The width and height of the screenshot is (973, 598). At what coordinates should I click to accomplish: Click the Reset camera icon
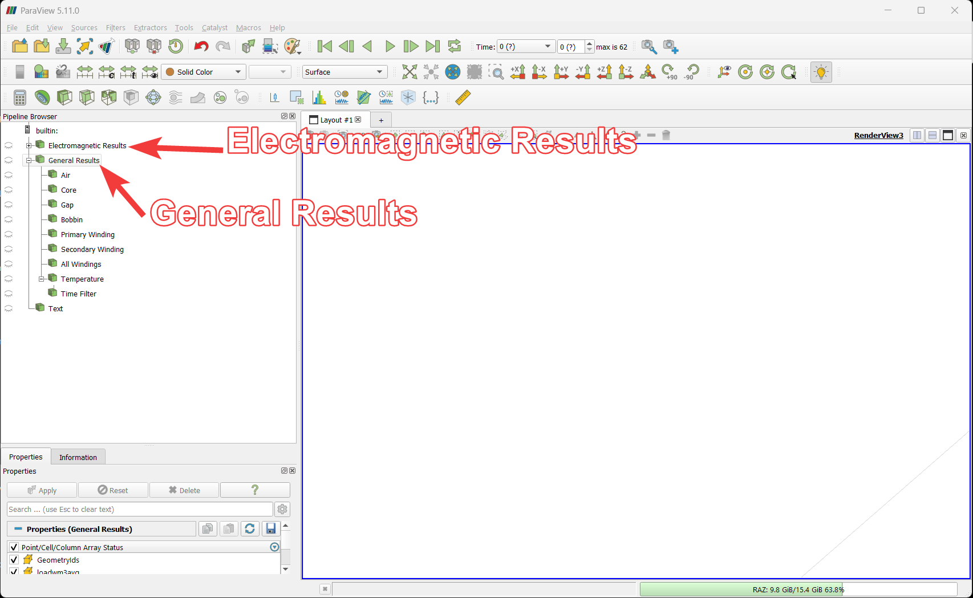410,72
